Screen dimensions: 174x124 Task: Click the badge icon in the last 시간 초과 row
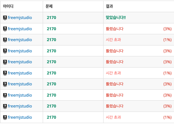pos(5,117)
